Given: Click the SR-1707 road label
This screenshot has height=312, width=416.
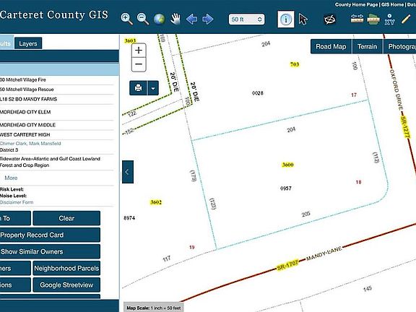Looking at the screenshot, I should [x=287, y=265].
